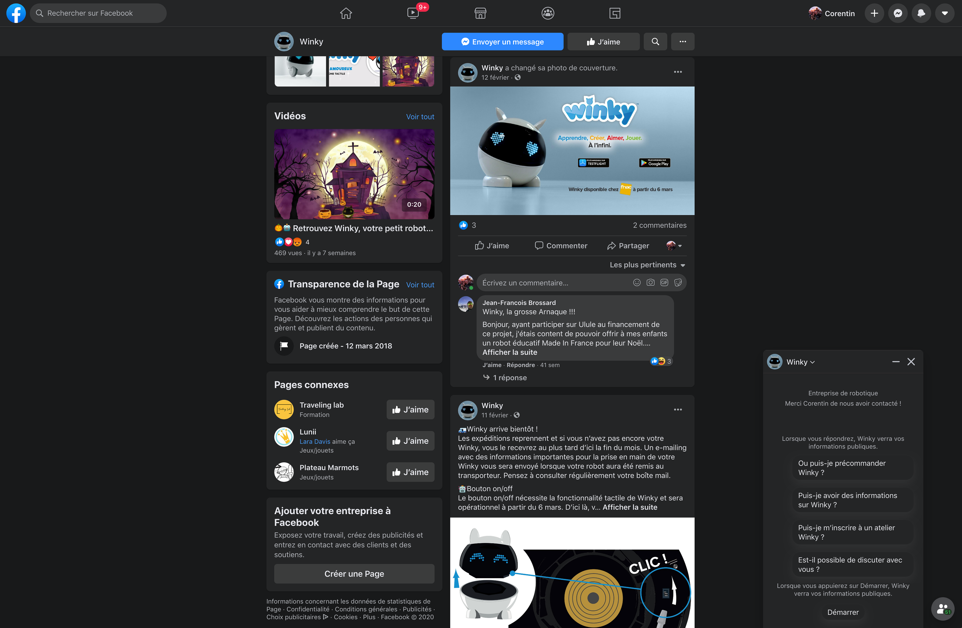Click the Create plus button
Image resolution: width=962 pixels, height=628 pixels.
[874, 13]
